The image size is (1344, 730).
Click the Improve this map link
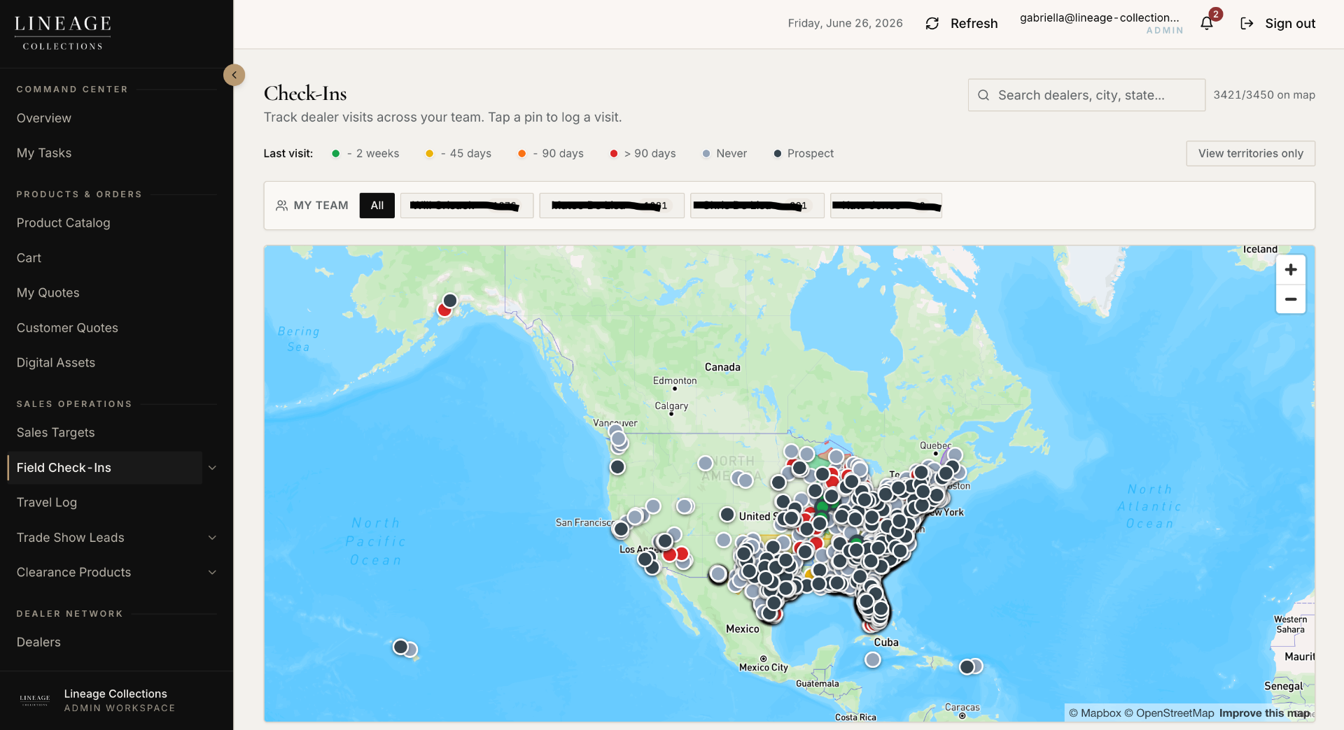[x=1264, y=713]
